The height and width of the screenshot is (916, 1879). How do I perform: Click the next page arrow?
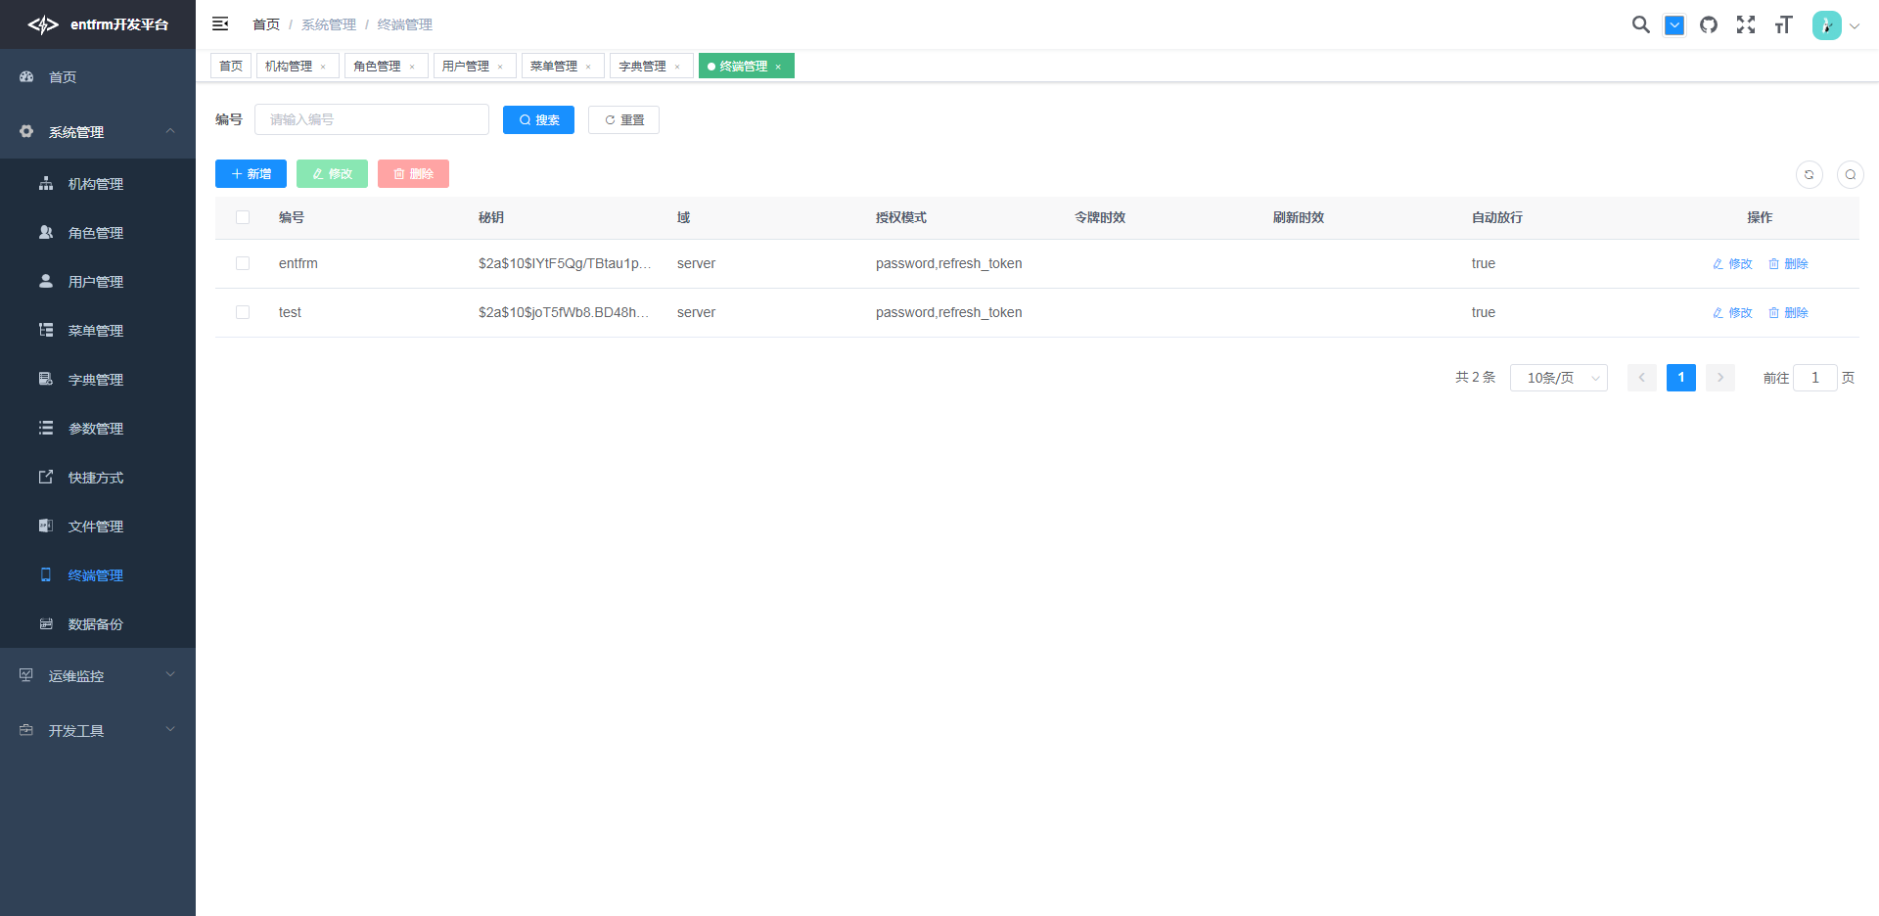1720,378
